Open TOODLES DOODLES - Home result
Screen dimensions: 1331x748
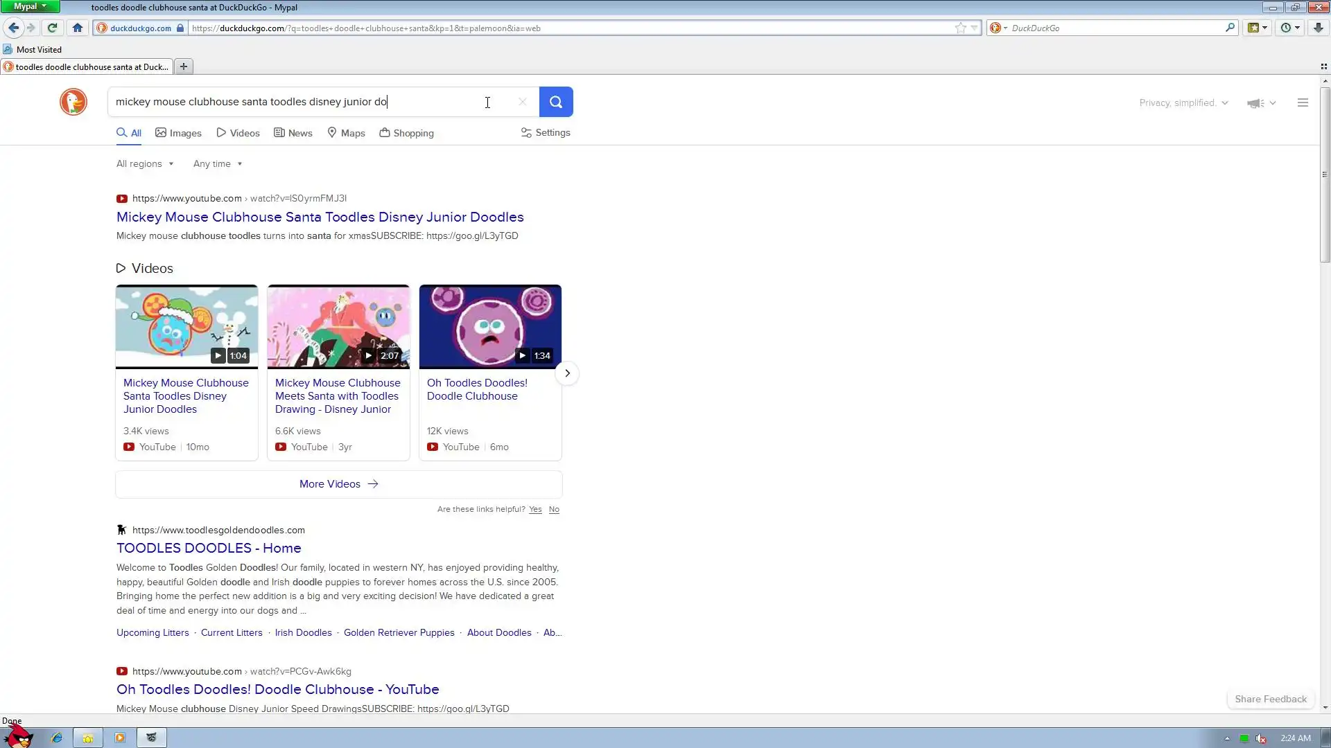[x=208, y=548]
